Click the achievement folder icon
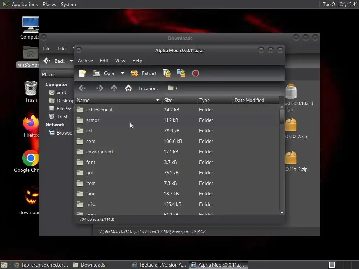 pos(80,110)
